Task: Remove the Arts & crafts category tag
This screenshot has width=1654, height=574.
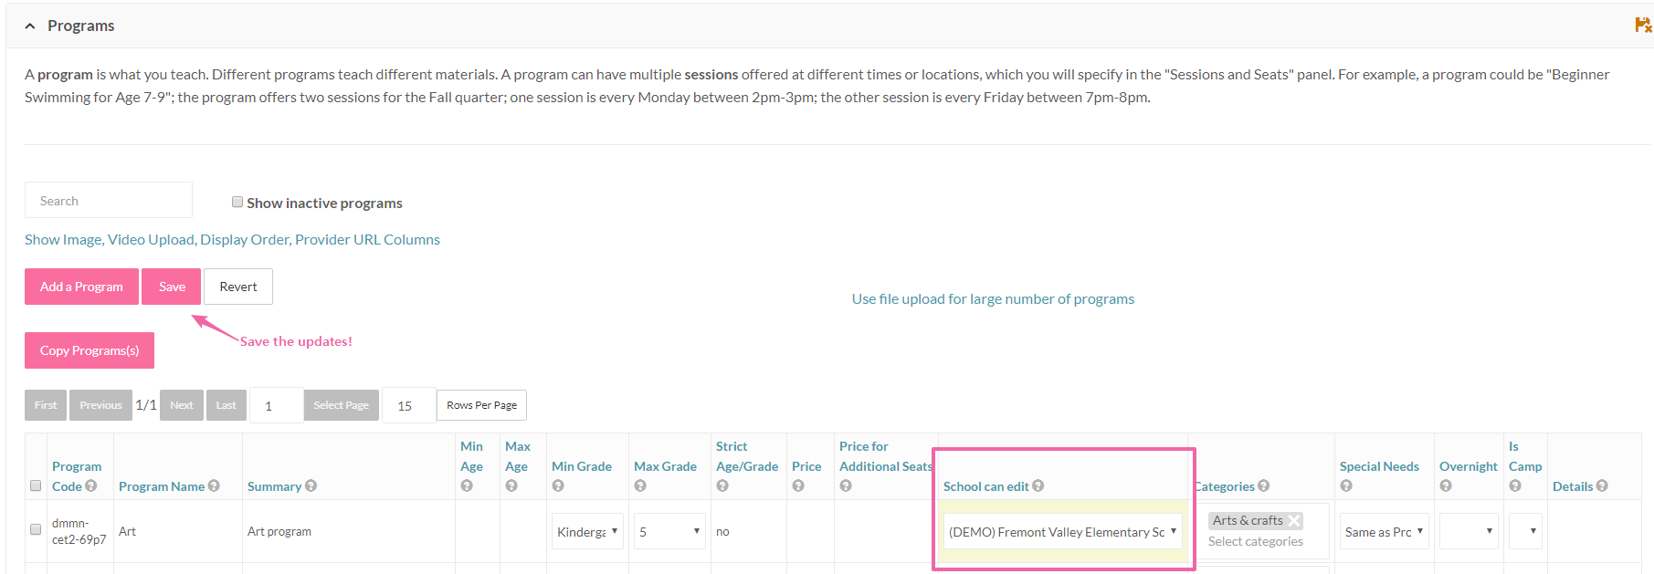Action: (1294, 520)
